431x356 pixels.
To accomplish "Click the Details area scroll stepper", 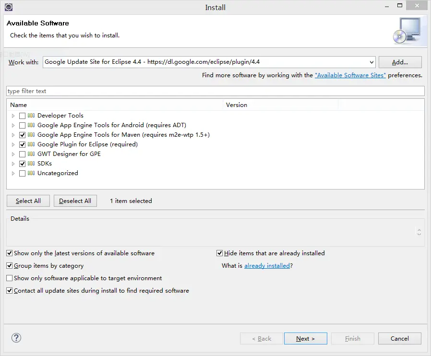I will coord(419,232).
